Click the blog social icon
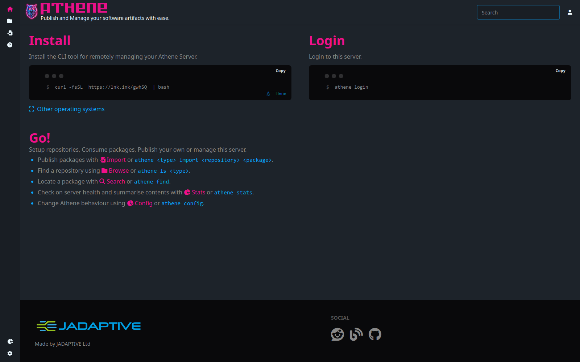This screenshot has height=362, width=580. [x=356, y=334]
